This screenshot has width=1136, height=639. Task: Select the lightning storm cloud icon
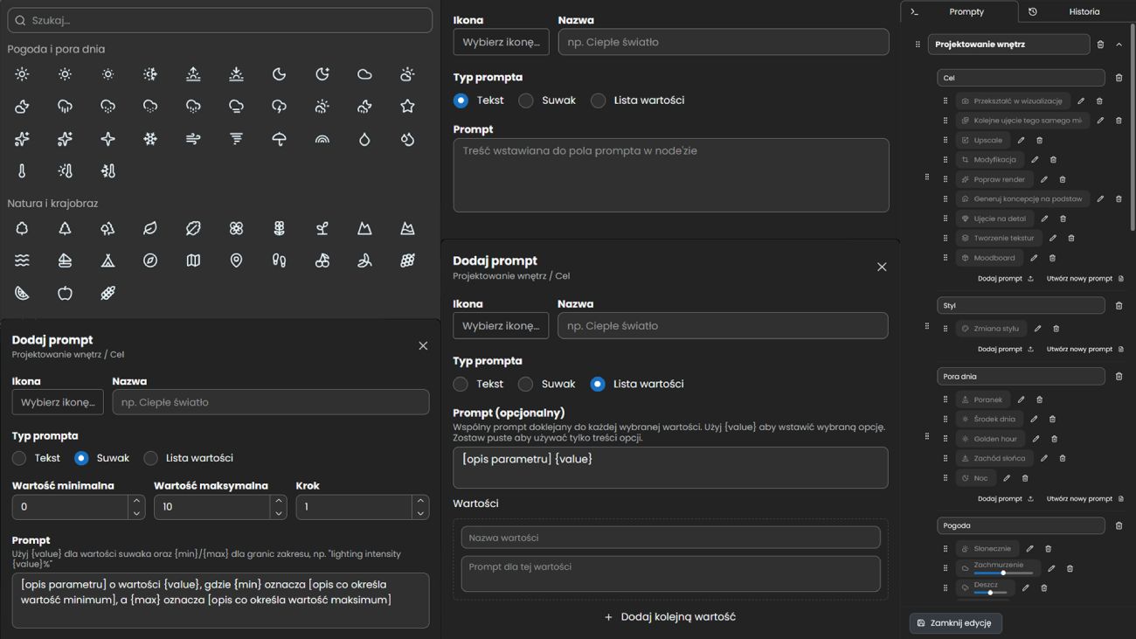point(279,107)
